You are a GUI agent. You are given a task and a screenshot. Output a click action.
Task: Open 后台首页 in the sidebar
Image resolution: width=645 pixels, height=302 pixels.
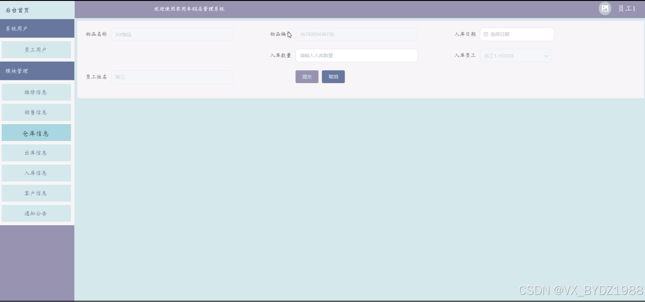pyautogui.click(x=37, y=10)
